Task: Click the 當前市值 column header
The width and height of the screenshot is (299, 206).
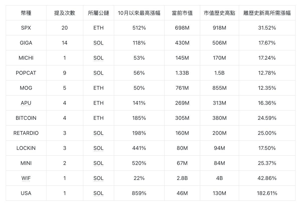Action: [182, 13]
